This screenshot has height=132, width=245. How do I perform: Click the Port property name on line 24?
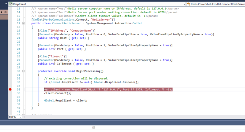[60, 49]
